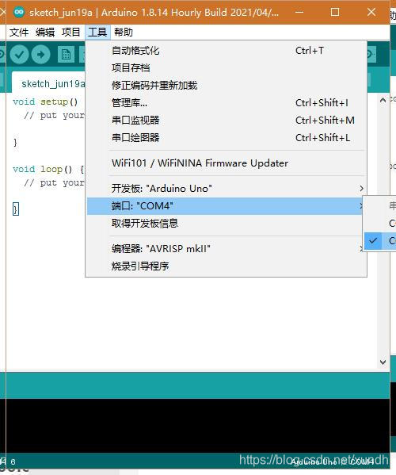Viewport: 396px width, 475px height.
Task: Click the void setup() code line
Action: (45, 102)
